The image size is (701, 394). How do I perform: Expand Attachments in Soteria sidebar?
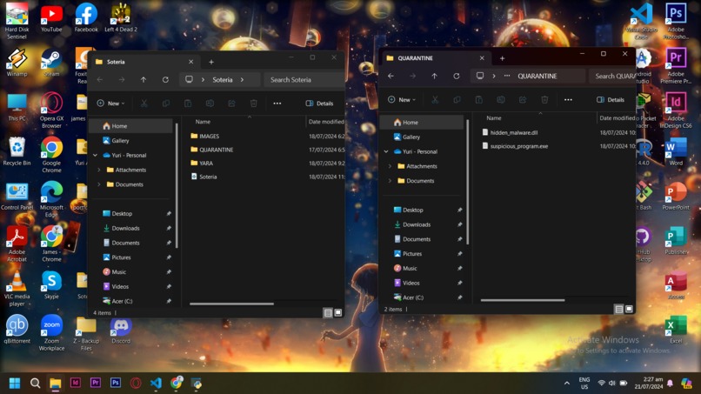pyautogui.click(x=99, y=170)
